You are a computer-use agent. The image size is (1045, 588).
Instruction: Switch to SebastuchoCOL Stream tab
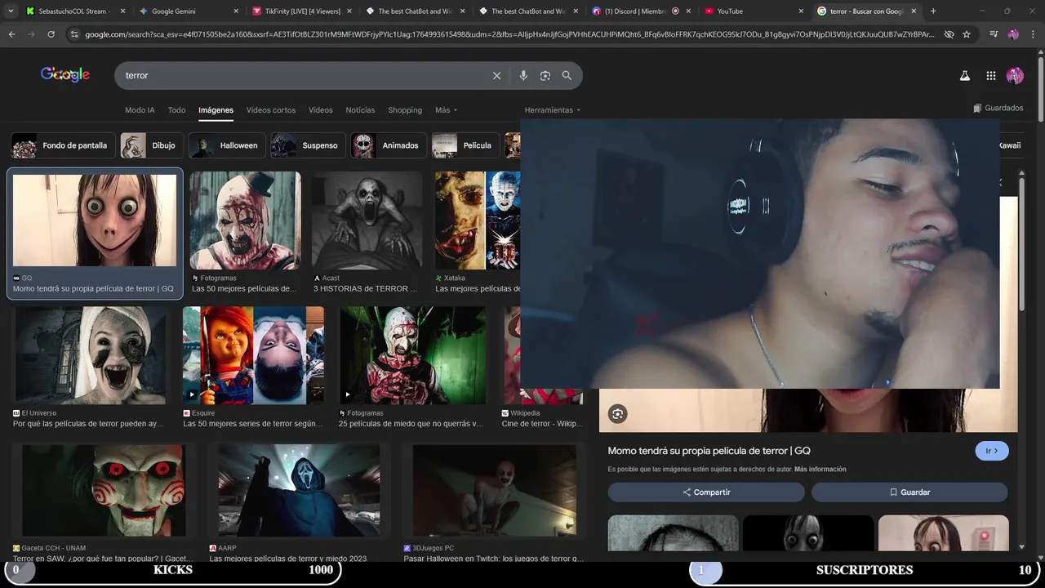tap(75, 11)
